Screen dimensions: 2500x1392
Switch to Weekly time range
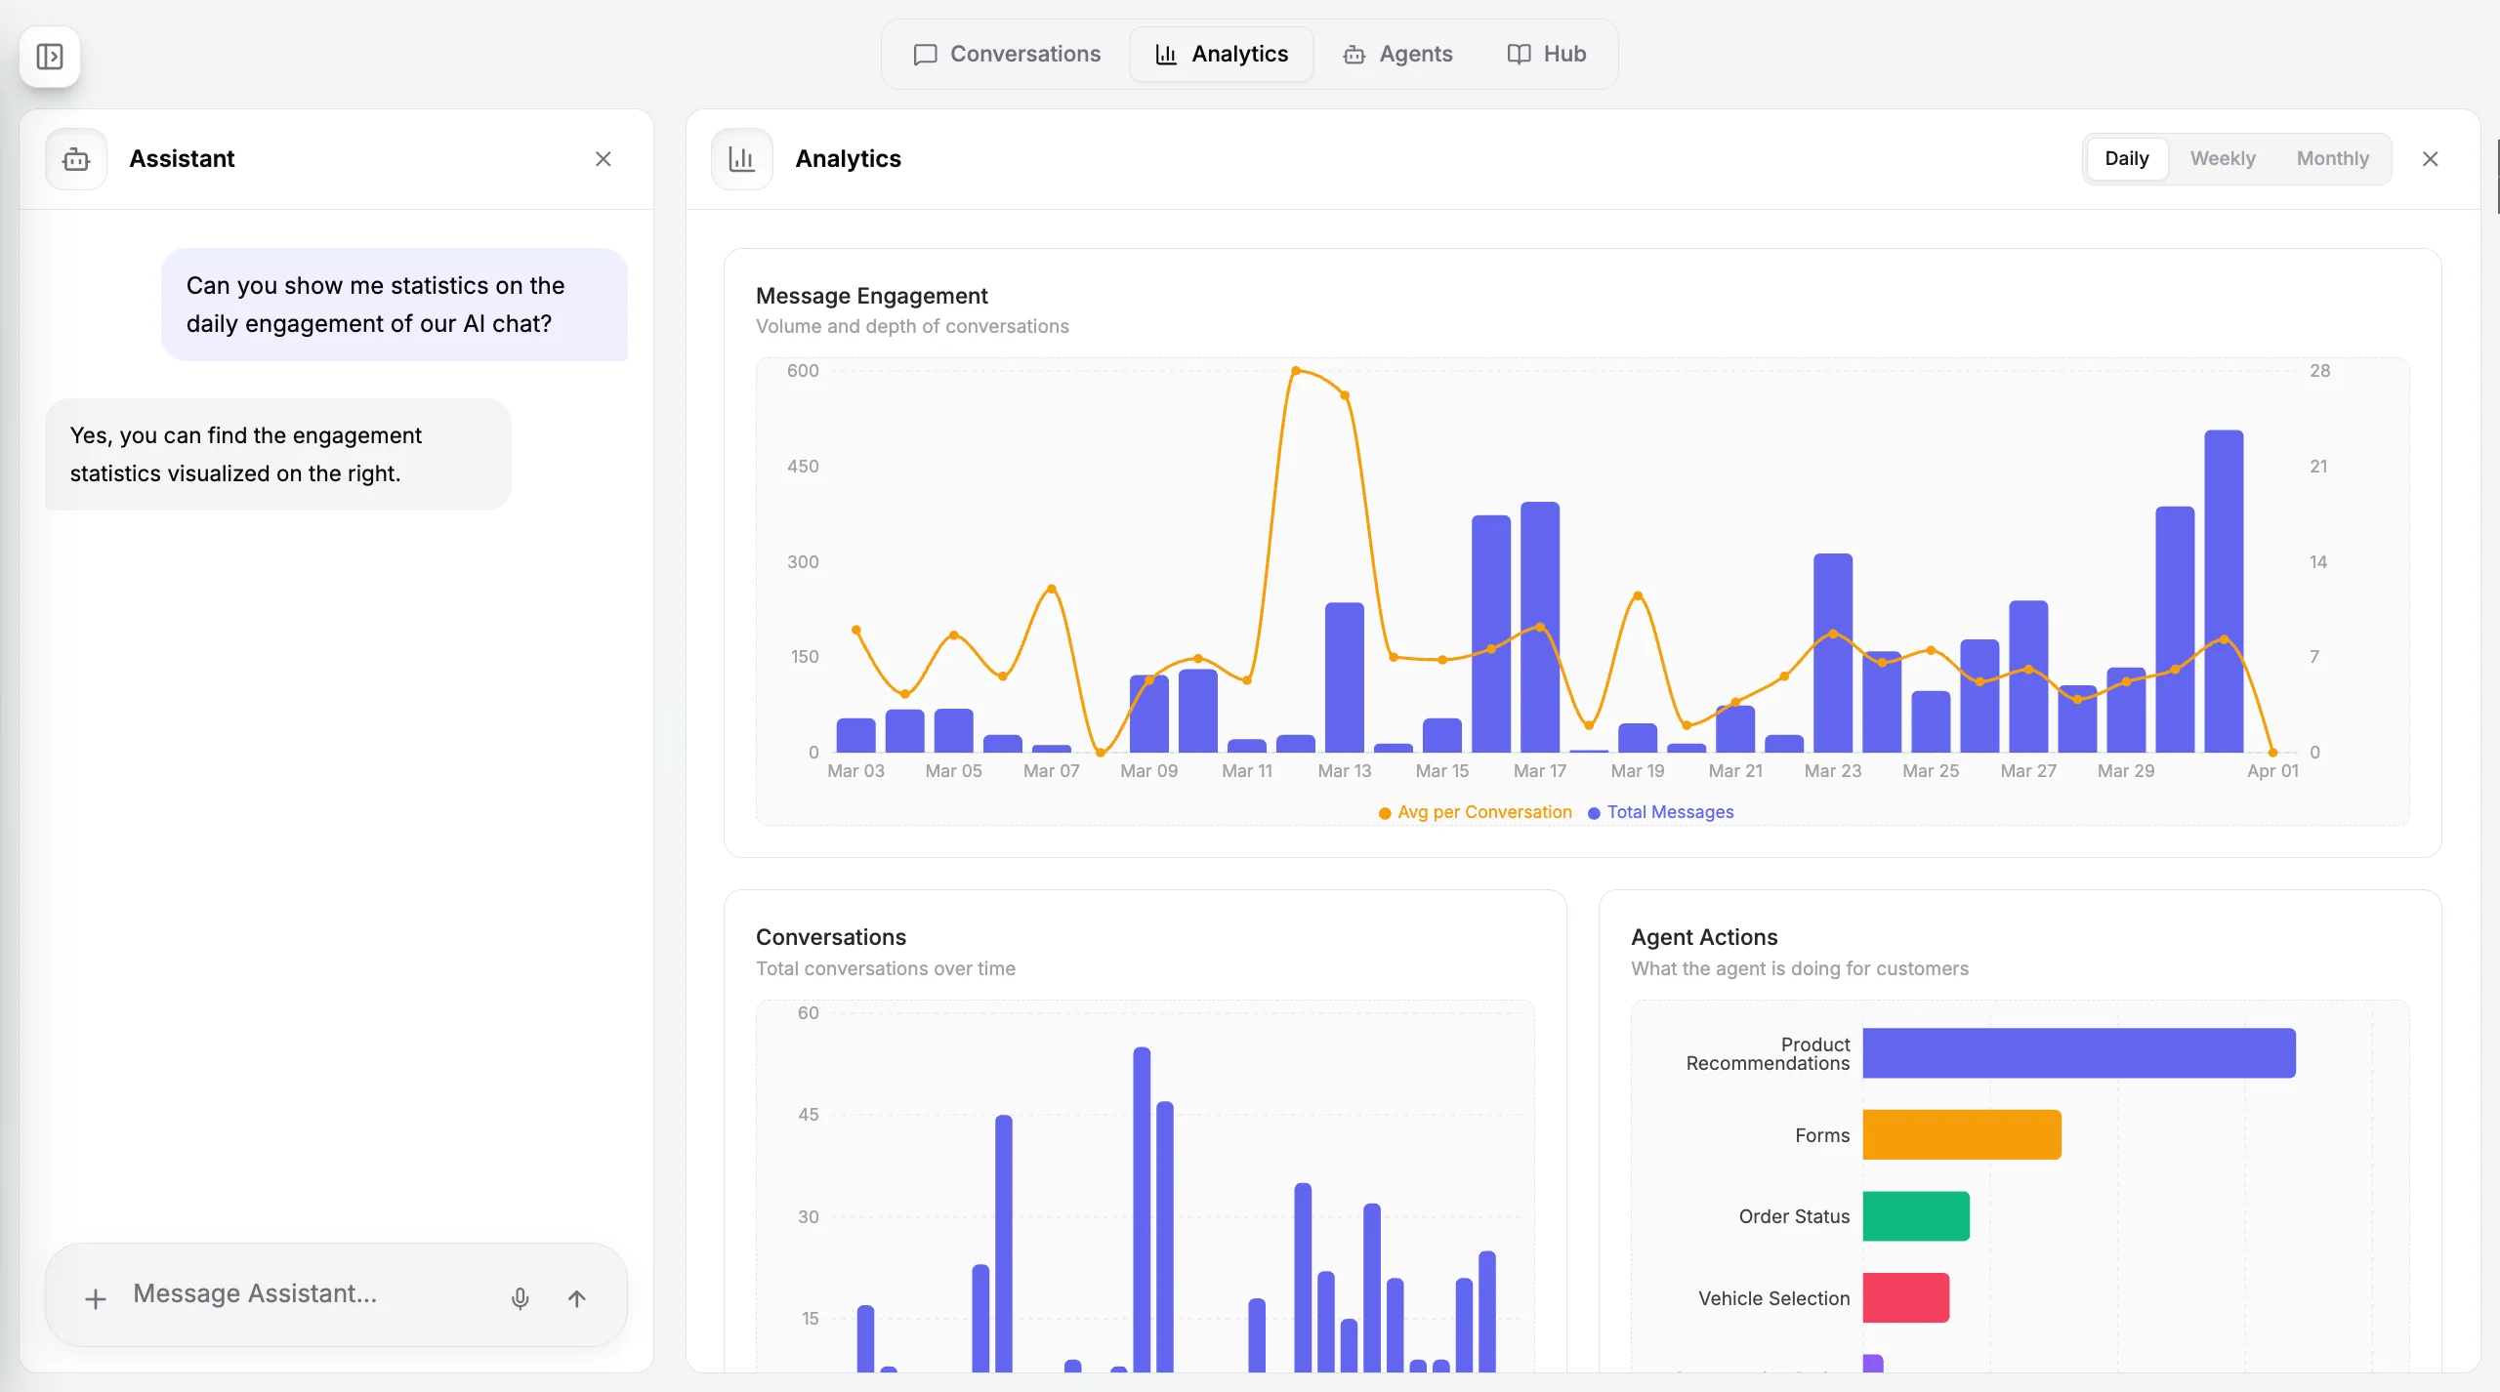[x=2223, y=158]
